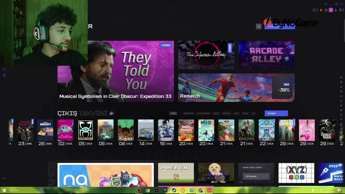
Task: Open the extensions puzzle icon
Action: click(x=326, y=10)
